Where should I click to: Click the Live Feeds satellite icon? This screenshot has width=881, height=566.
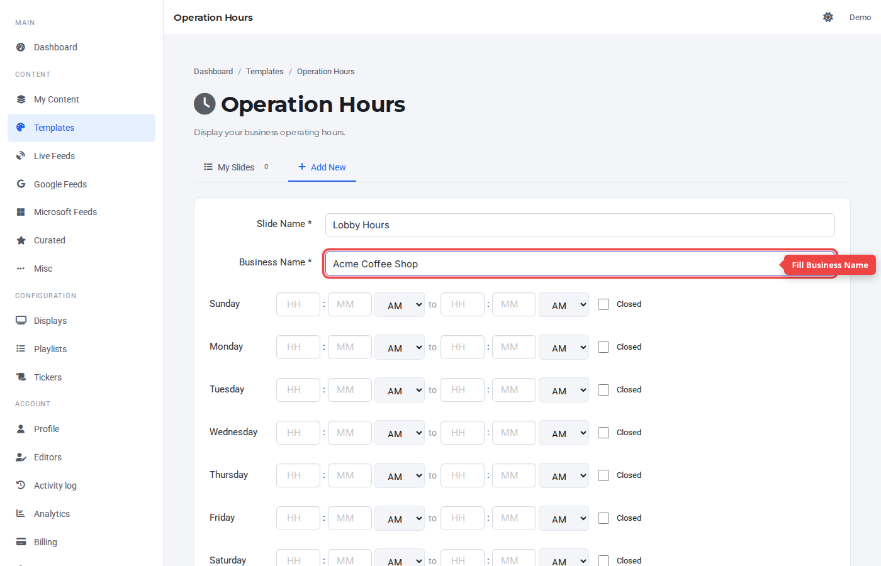pos(21,156)
